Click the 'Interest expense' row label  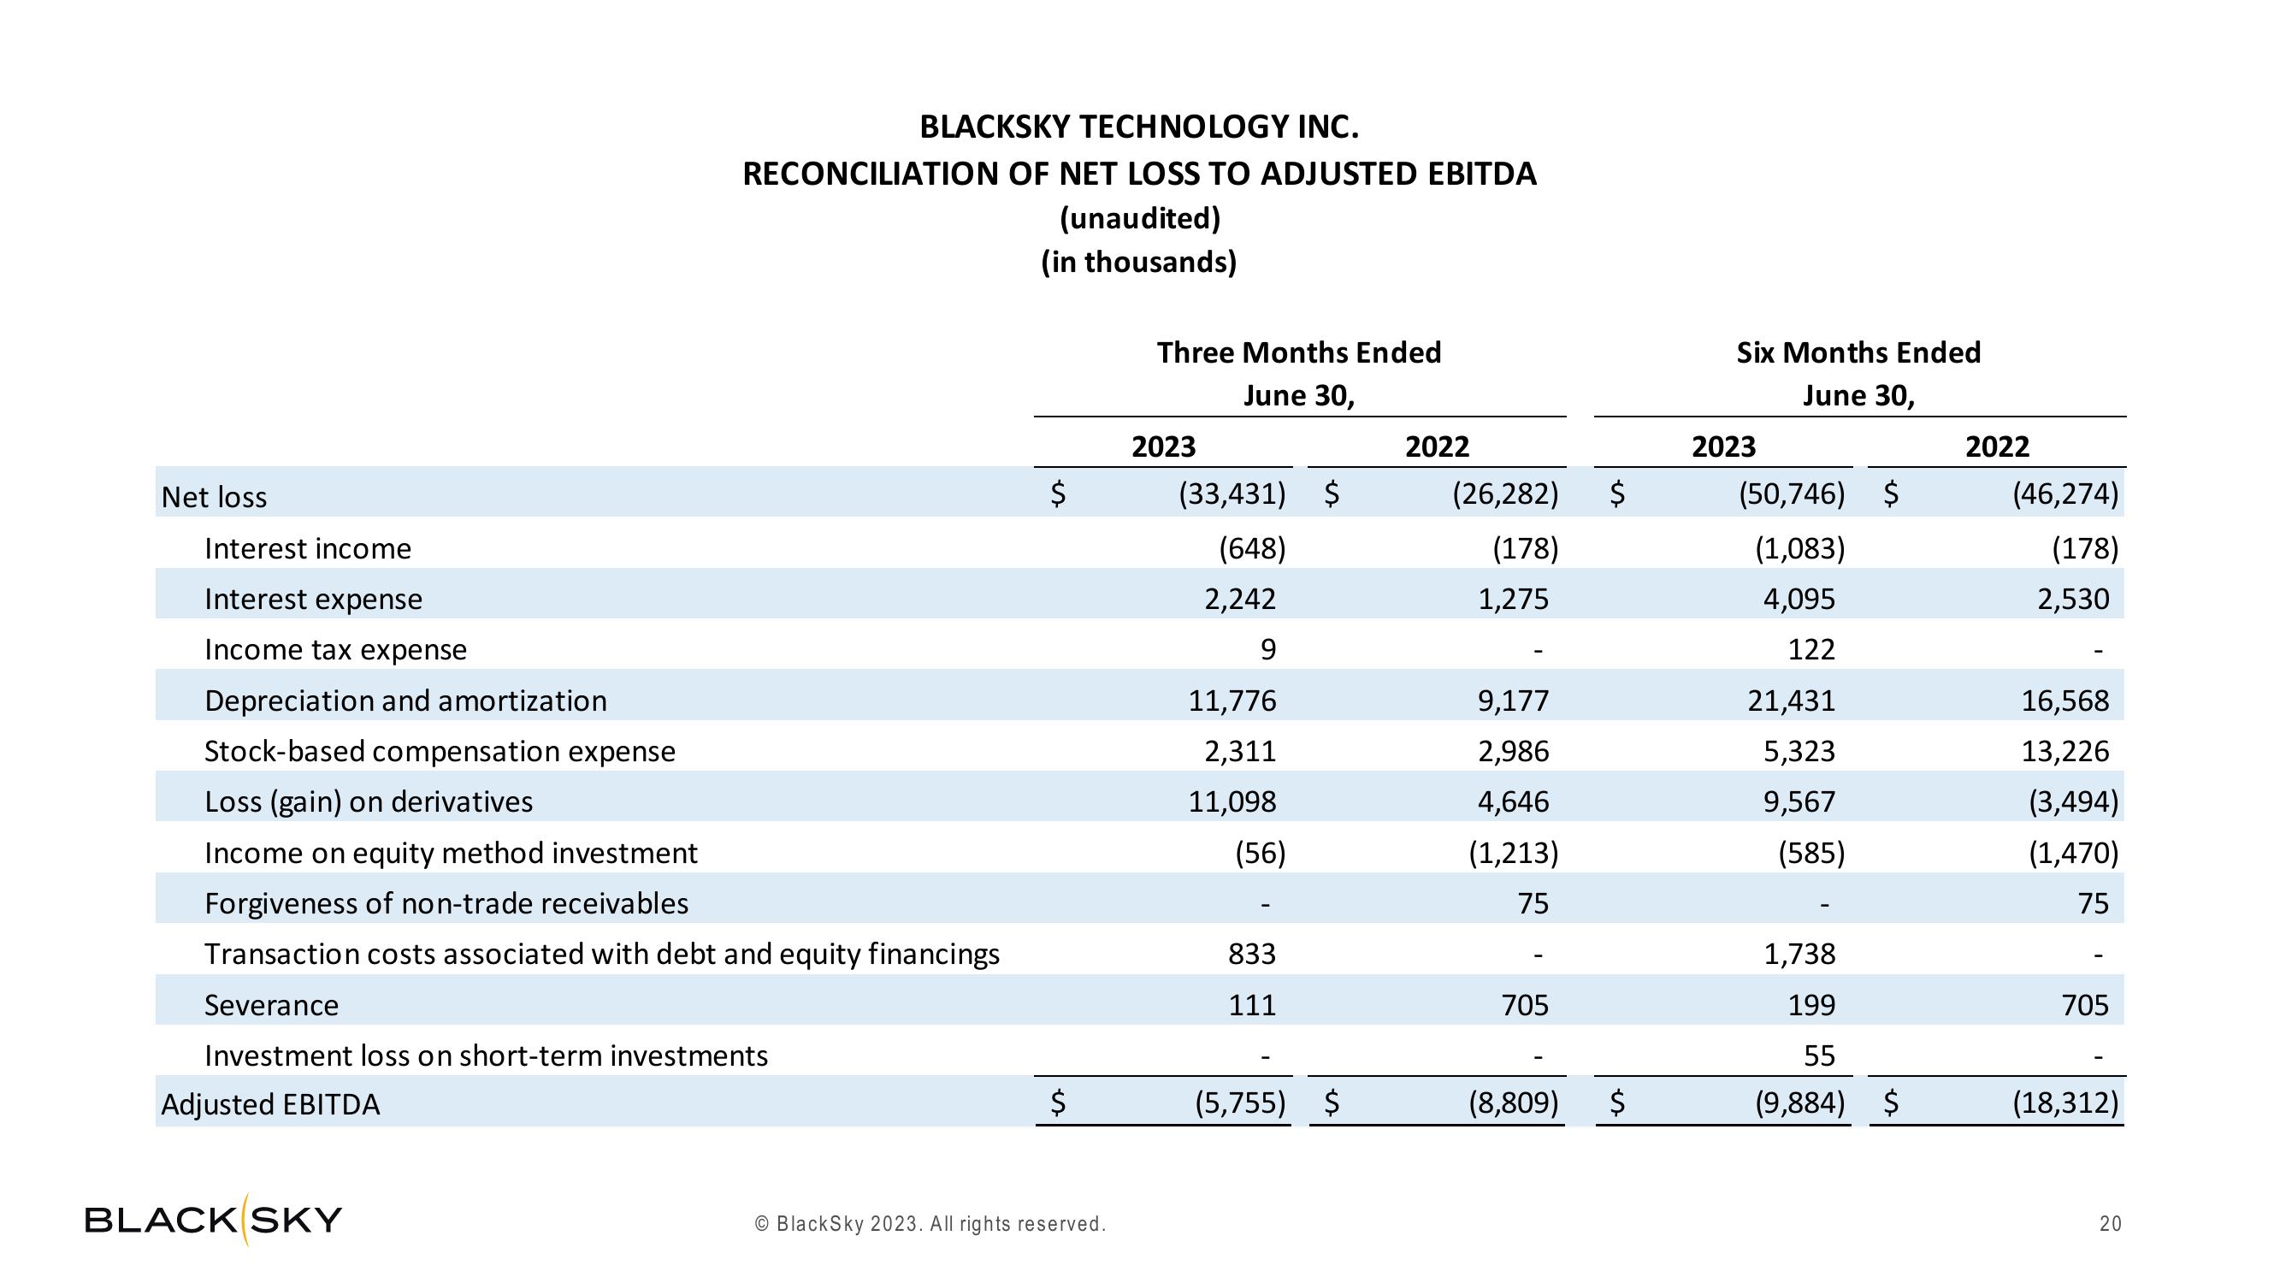click(x=313, y=600)
